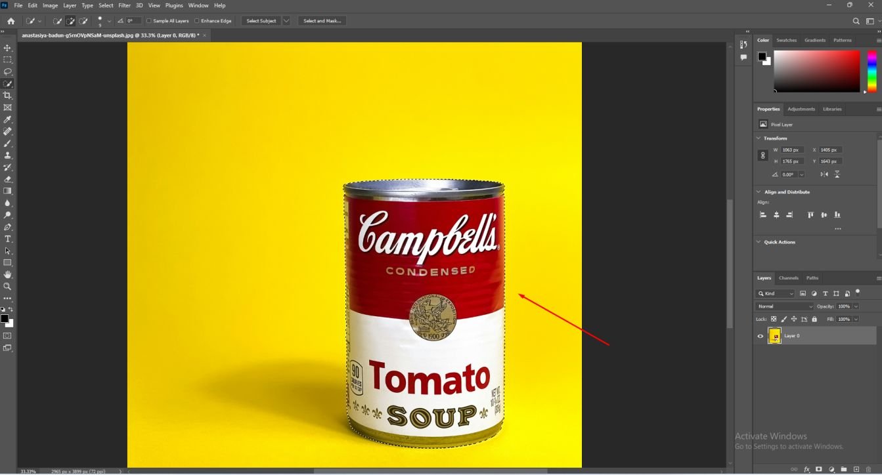Click the hue spectrum slider
This screenshot has width=882, height=475.
872,71
